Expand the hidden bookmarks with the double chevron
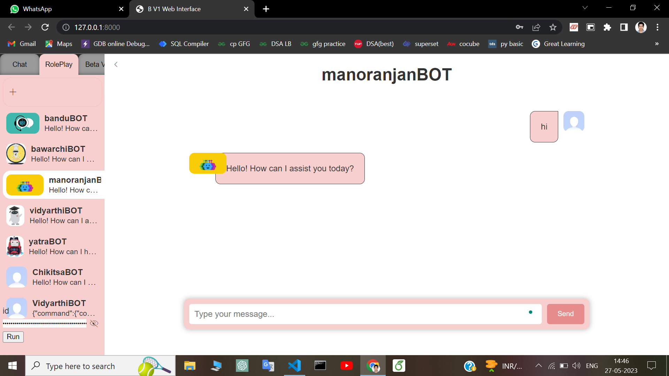Image resolution: width=669 pixels, height=376 pixels. tap(656, 44)
